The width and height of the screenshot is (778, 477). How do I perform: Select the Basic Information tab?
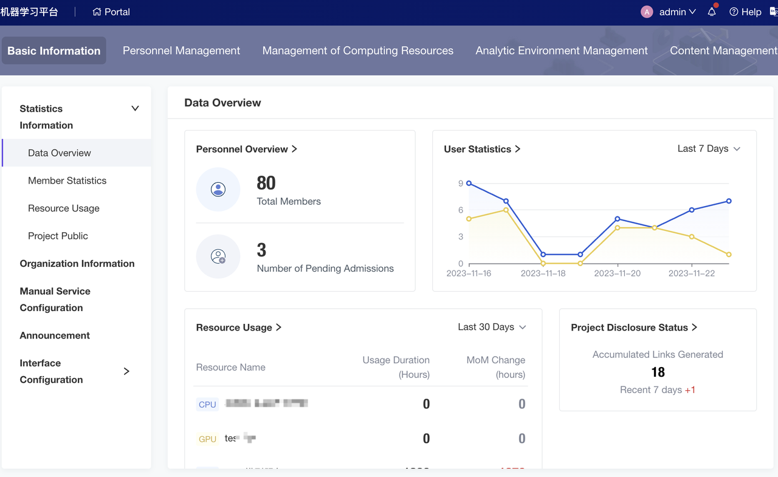pyautogui.click(x=54, y=50)
